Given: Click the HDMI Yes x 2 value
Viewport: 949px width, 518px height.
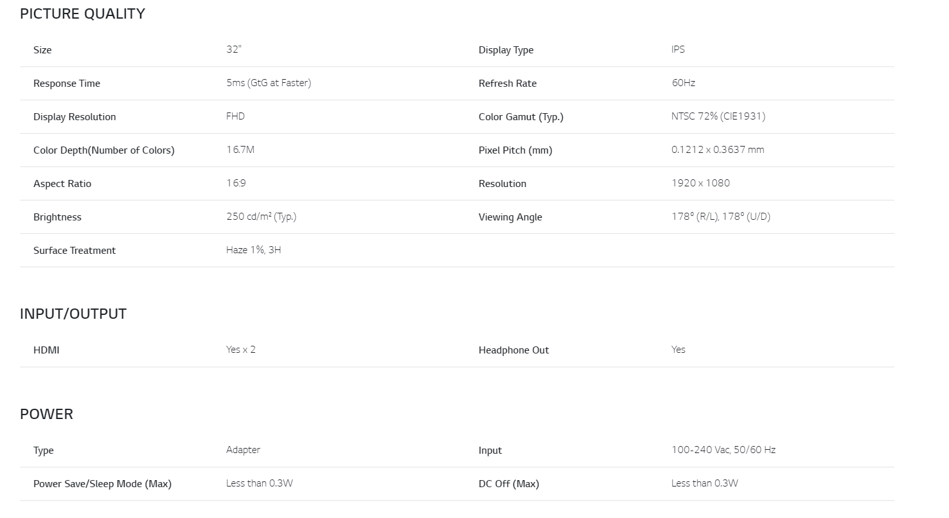Looking at the screenshot, I should 241,350.
